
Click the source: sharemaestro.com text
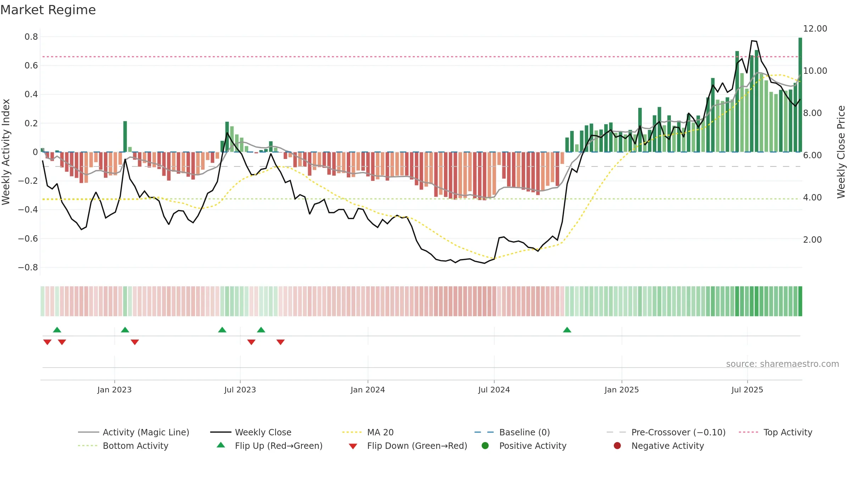(783, 364)
